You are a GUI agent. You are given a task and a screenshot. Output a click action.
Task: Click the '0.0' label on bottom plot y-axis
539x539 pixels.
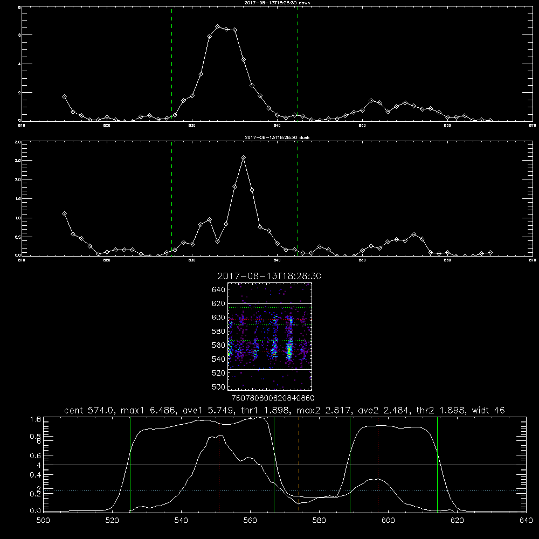tap(36, 511)
